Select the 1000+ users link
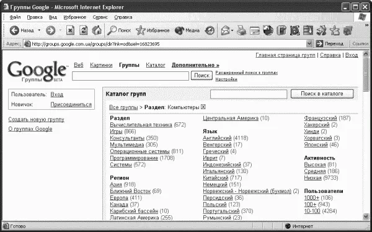The width and height of the screenshot is (372, 232). (x=312, y=198)
